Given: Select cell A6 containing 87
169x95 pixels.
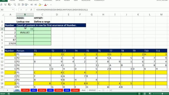Looking at the screenshot, I should 10,40.
